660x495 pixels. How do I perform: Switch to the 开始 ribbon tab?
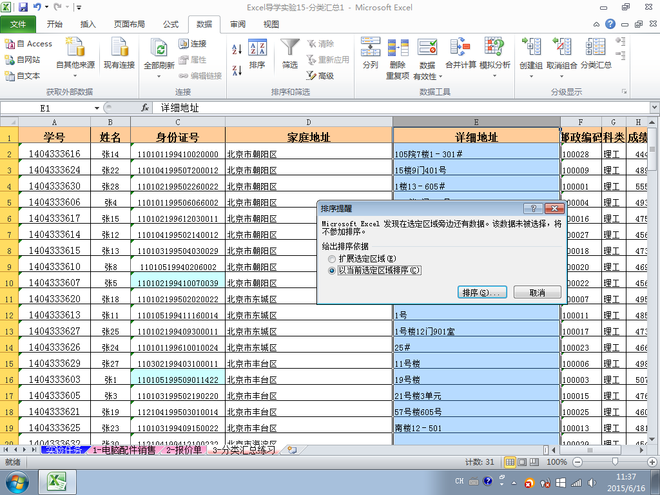click(54, 24)
